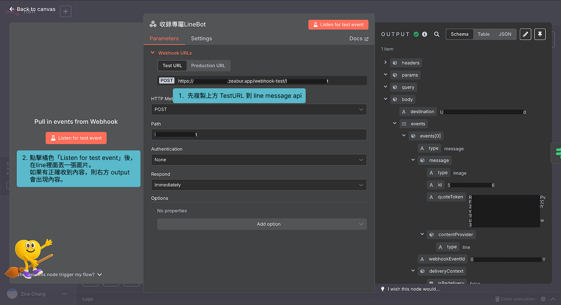
Task: Open the Authentication dropdown set to None
Action: (x=259, y=160)
